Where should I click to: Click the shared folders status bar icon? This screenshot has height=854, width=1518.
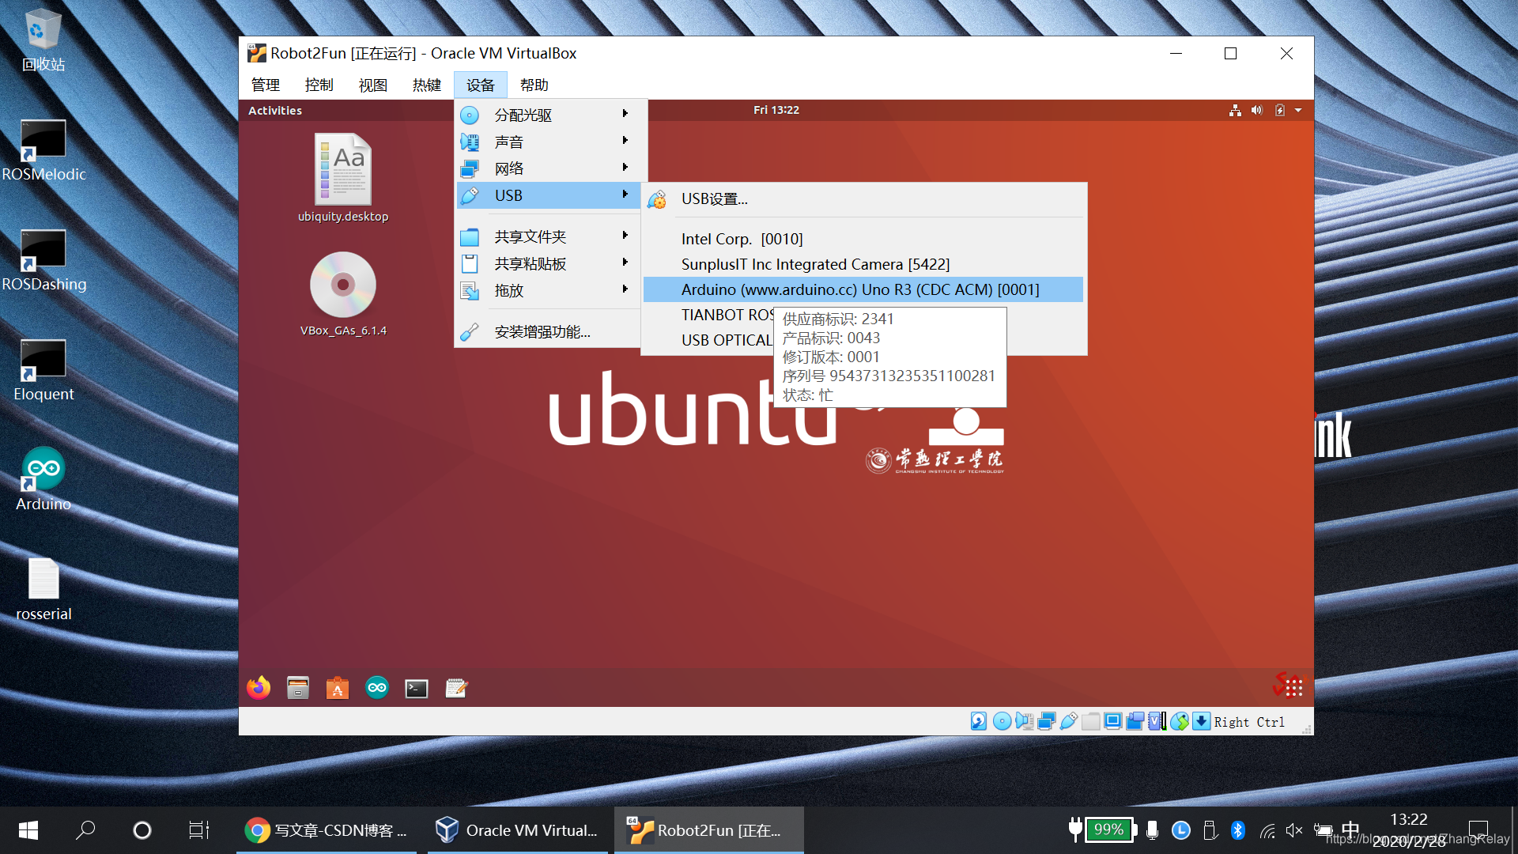point(1090,721)
